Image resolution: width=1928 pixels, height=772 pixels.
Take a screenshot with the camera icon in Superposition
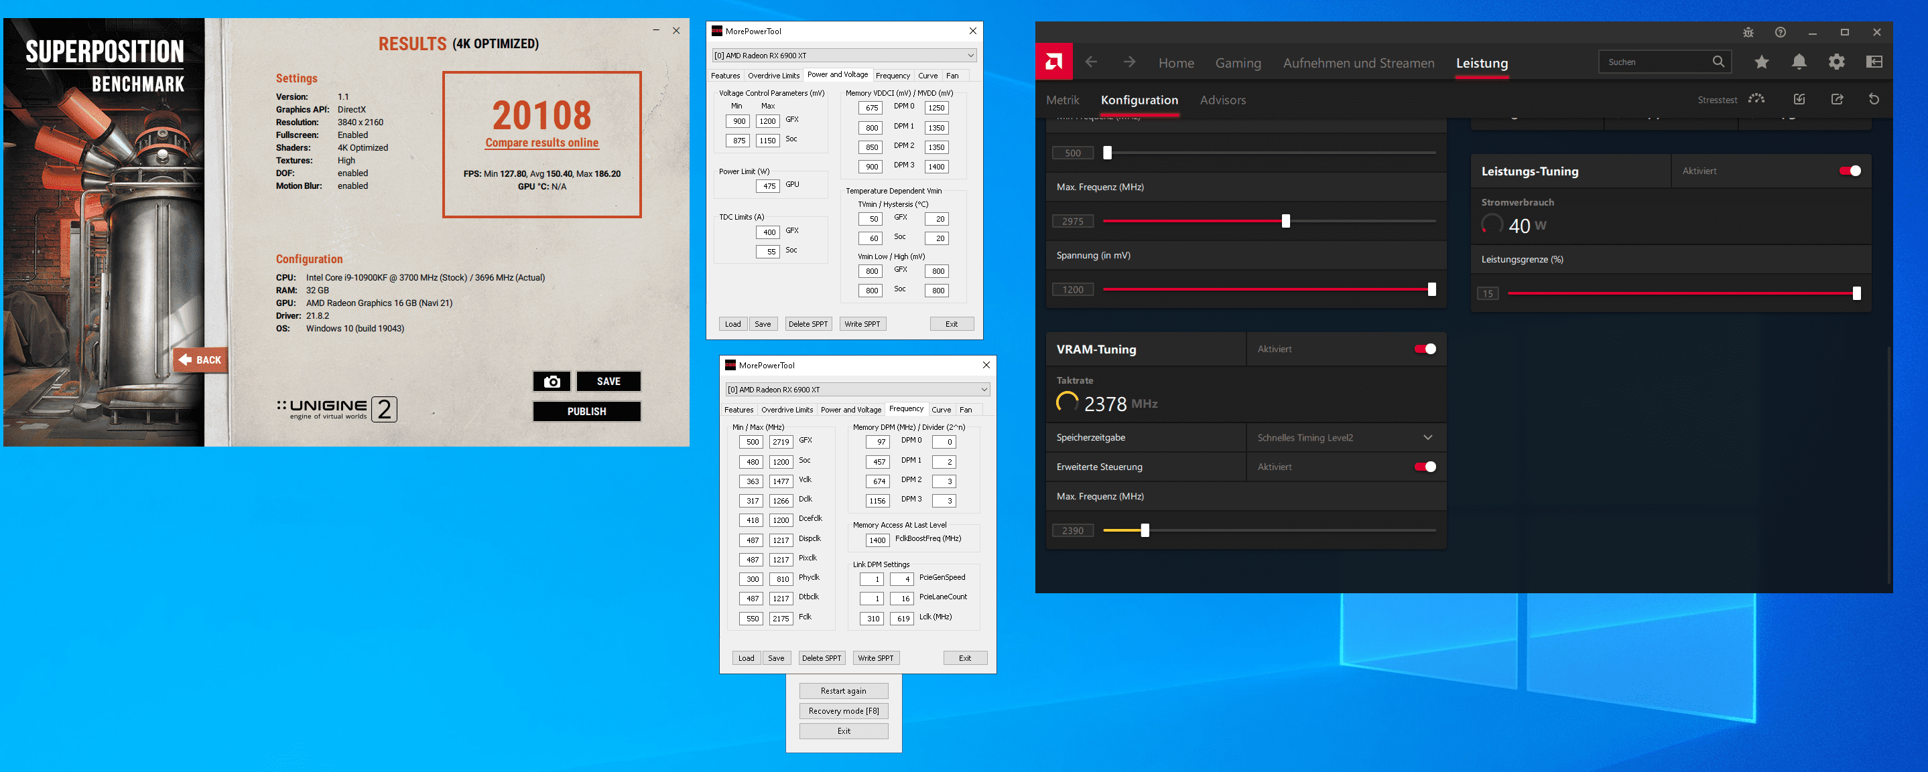tap(552, 382)
